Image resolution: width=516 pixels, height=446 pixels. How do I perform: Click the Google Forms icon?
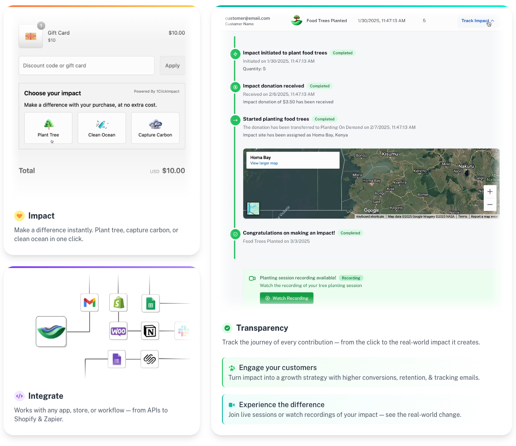click(117, 359)
